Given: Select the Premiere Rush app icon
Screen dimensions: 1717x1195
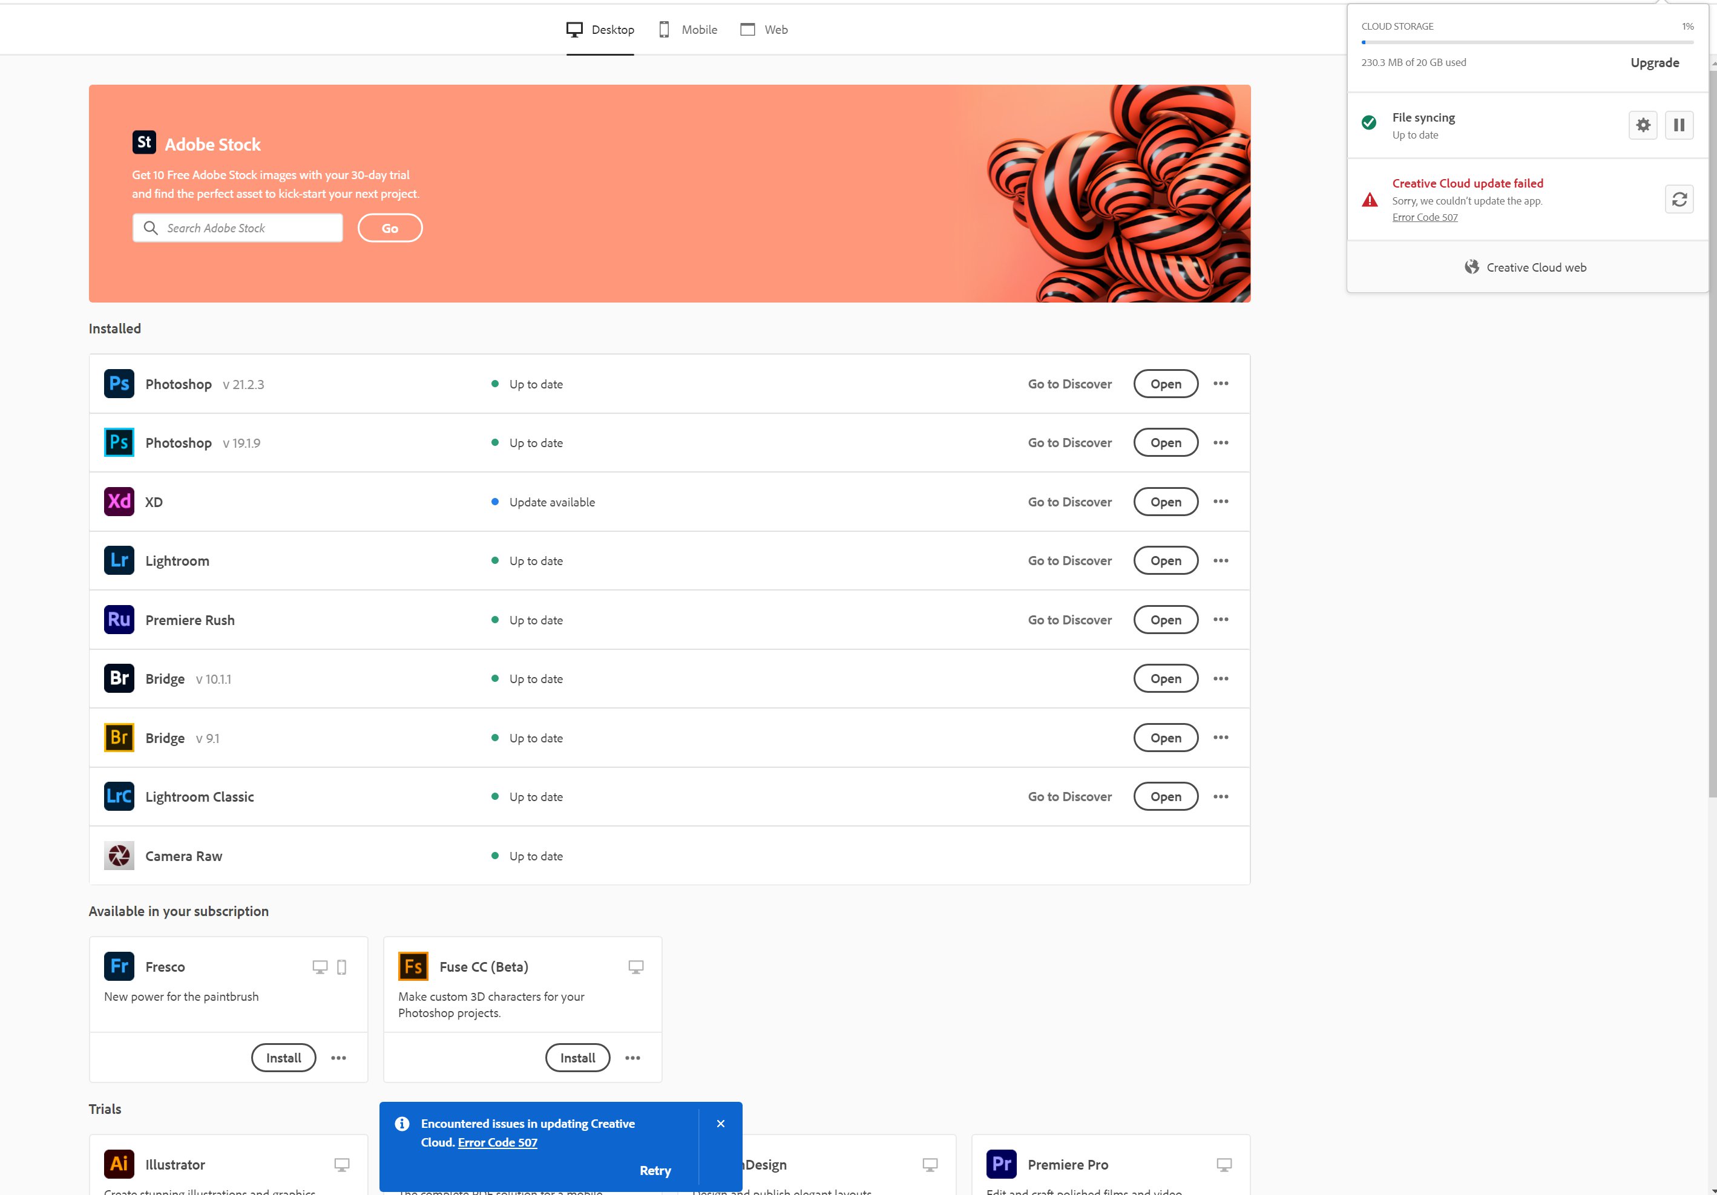Looking at the screenshot, I should [x=119, y=619].
